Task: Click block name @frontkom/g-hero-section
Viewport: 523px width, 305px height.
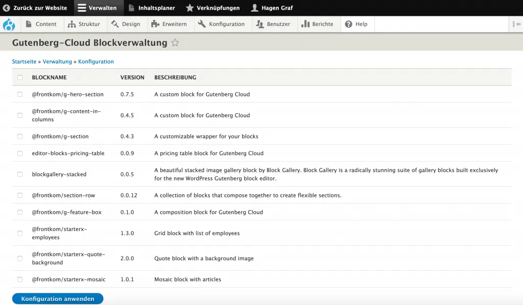Action: coord(68,94)
